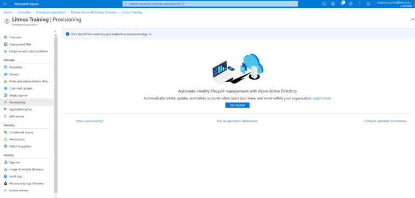Go to LitmosDev breadcrumb
This screenshot has height=198, width=415.
tap(24, 12)
